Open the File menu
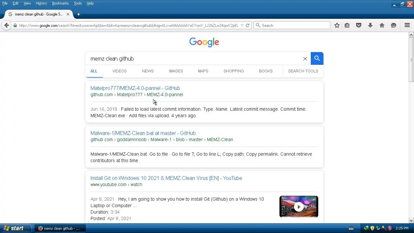 (5, 3)
